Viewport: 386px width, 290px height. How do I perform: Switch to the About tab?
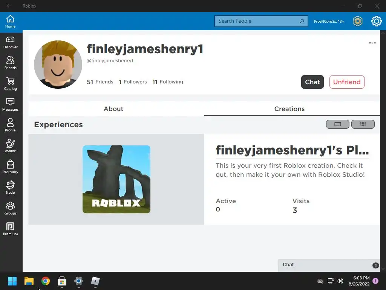(x=113, y=109)
